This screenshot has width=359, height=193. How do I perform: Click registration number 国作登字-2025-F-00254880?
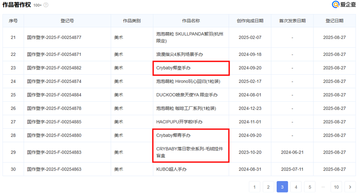click(54, 135)
